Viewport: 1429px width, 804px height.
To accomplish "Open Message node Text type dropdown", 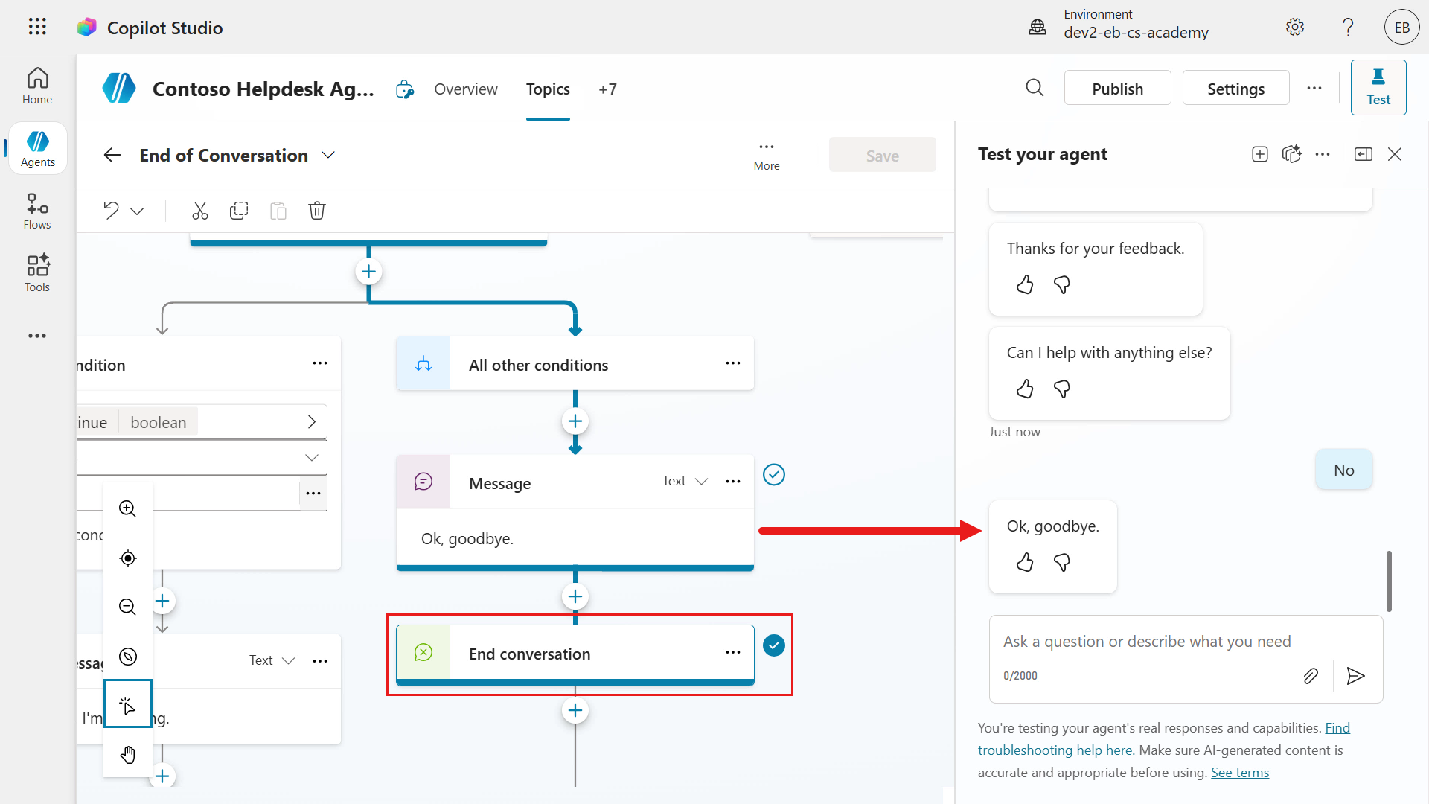I will (x=685, y=482).
